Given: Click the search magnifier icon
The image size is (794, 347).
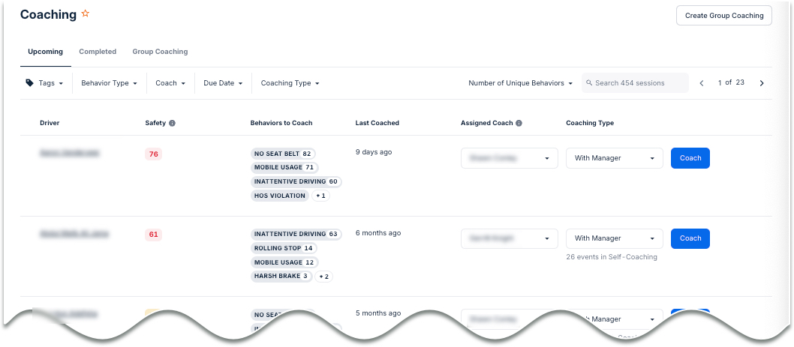Looking at the screenshot, I should click(589, 83).
